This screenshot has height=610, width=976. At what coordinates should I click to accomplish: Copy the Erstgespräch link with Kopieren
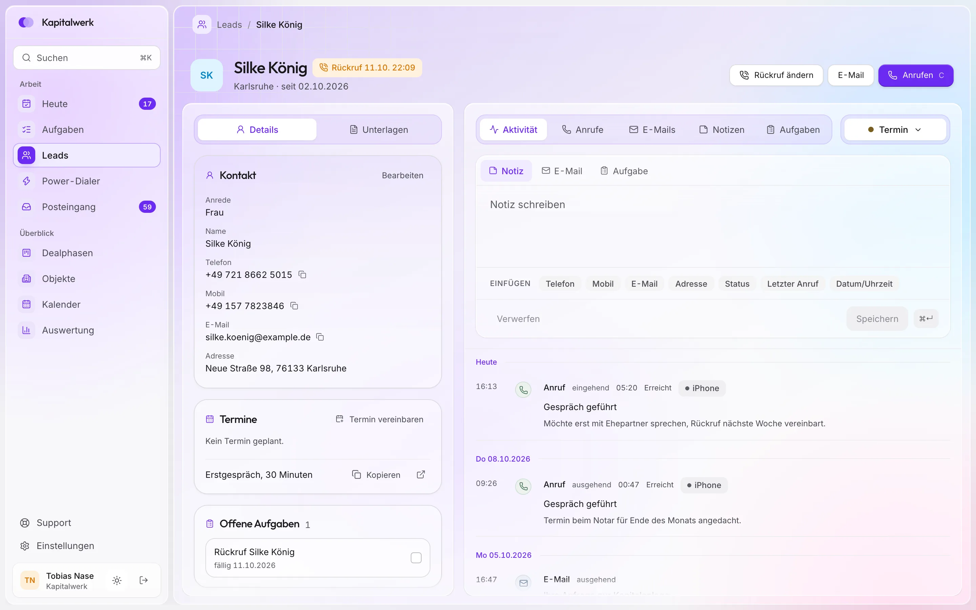click(x=376, y=475)
